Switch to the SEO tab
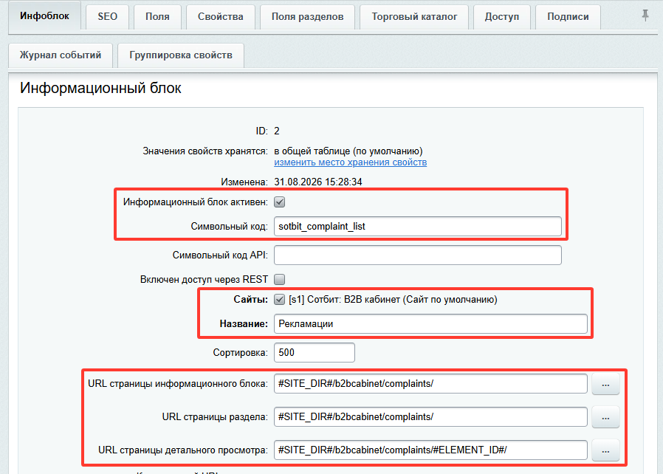This screenshot has height=474, width=663. click(x=107, y=17)
